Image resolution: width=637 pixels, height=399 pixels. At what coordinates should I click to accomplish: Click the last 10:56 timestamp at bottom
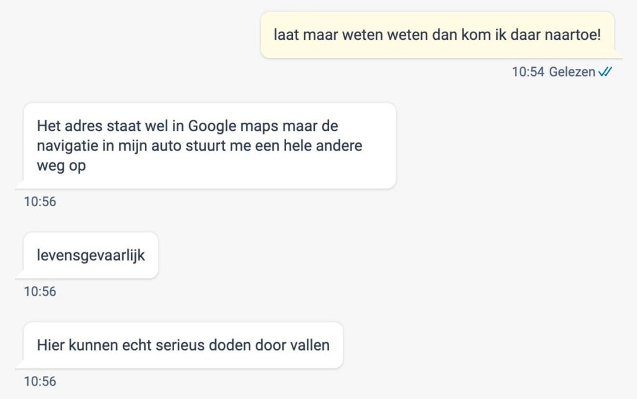[x=40, y=381]
